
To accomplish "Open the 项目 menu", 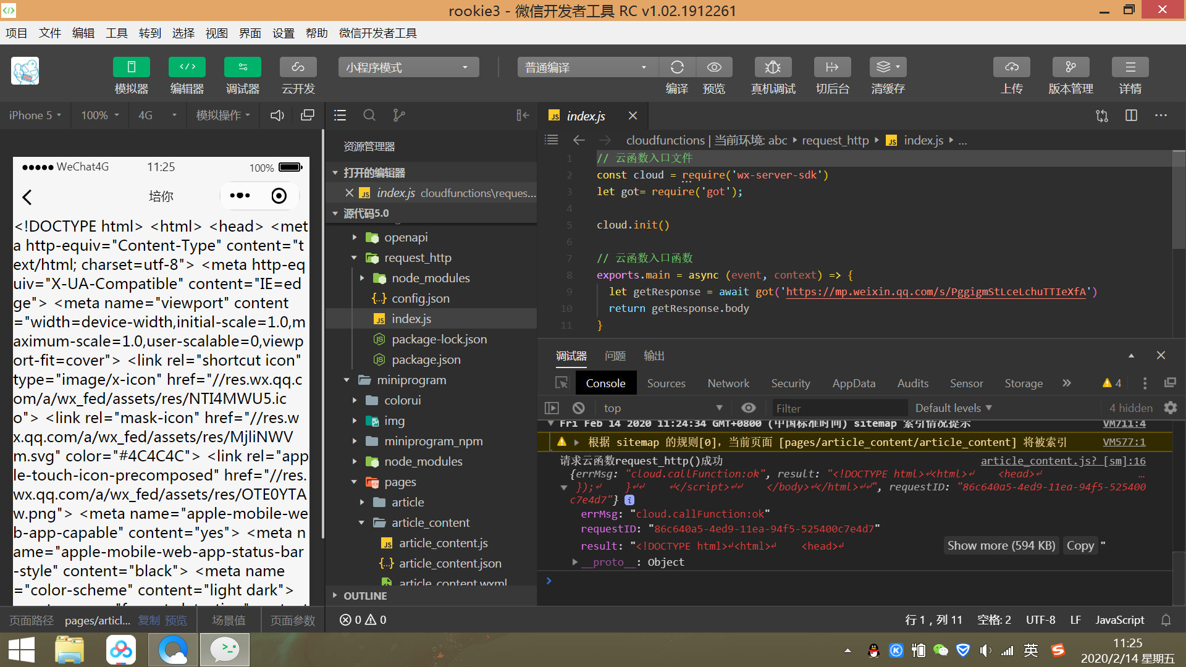I will [x=17, y=33].
